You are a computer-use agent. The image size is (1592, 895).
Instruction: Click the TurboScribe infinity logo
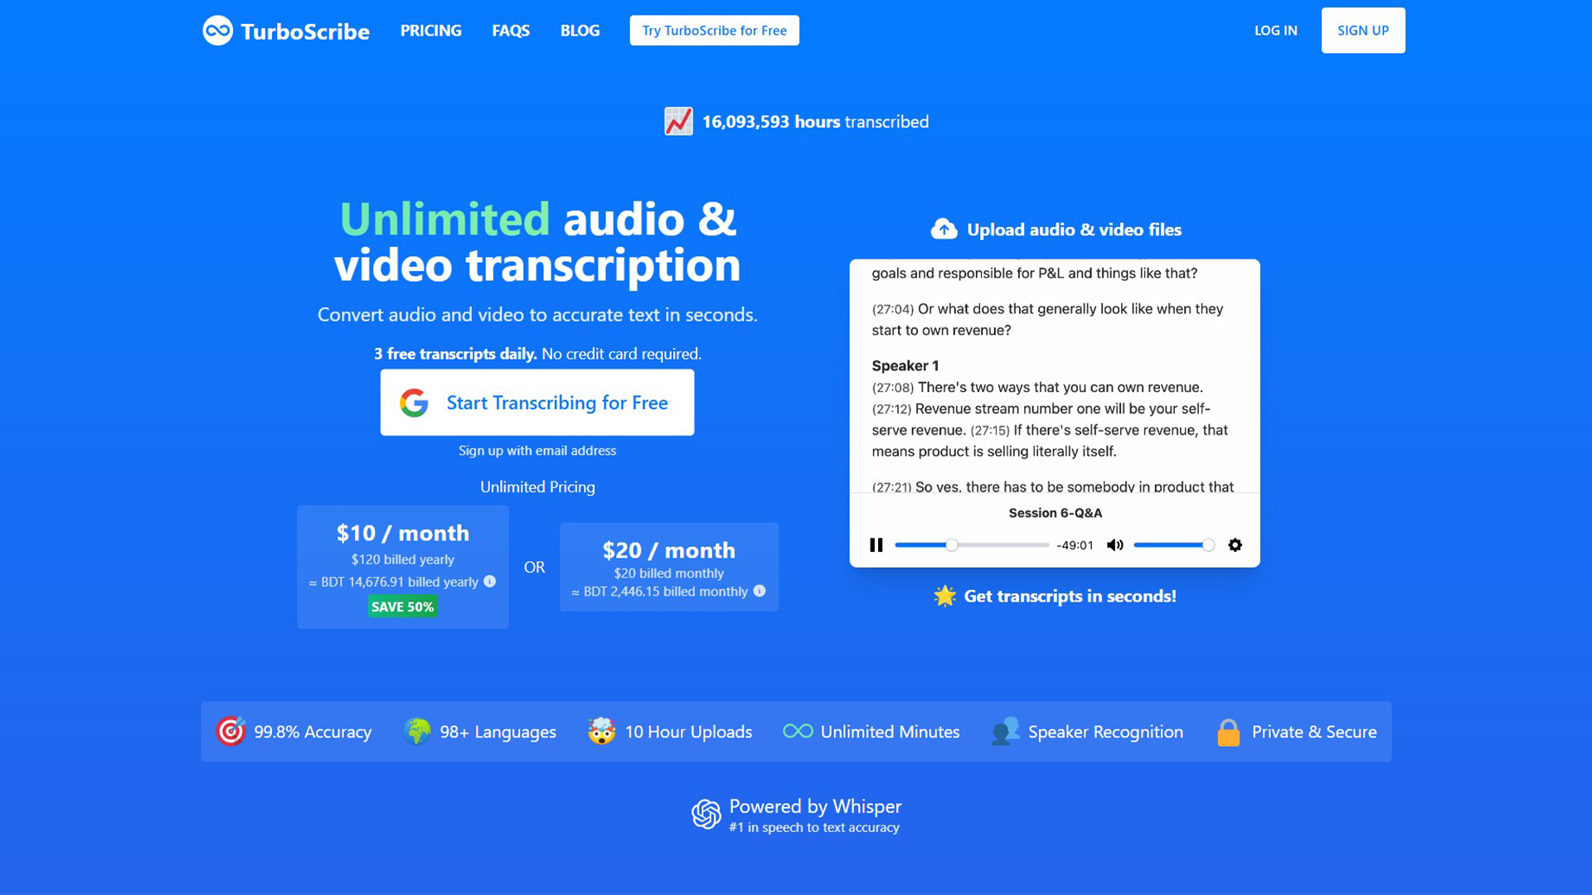[x=217, y=30]
